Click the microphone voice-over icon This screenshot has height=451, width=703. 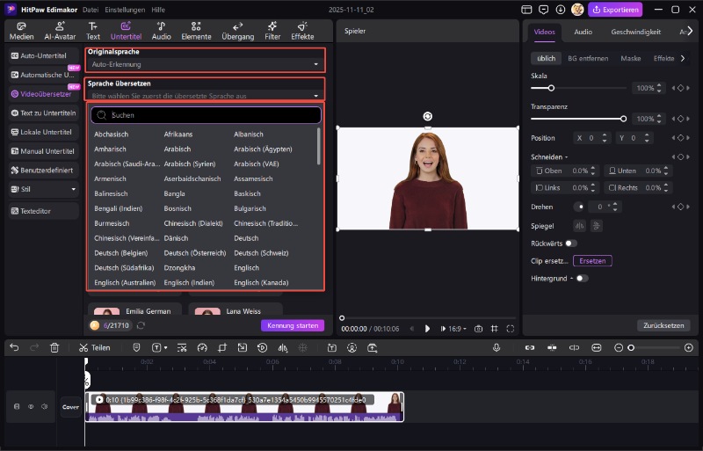pos(496,347)
